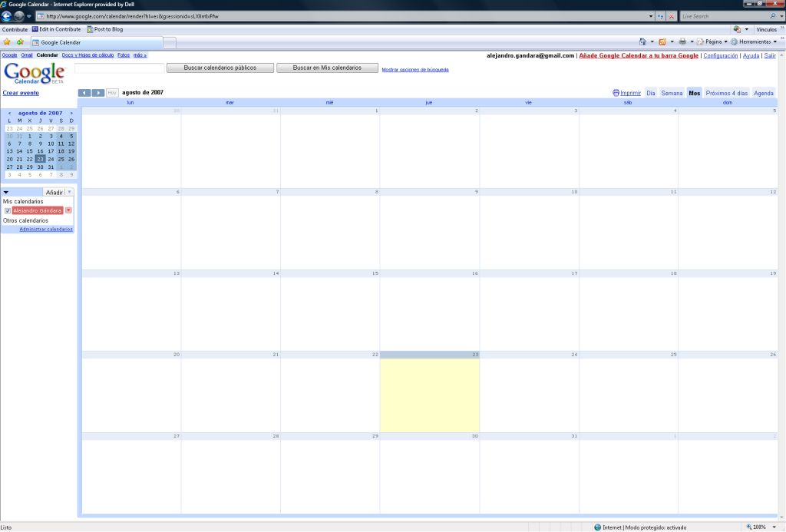Click the browser Forward arrow button

tap(19, 16)
